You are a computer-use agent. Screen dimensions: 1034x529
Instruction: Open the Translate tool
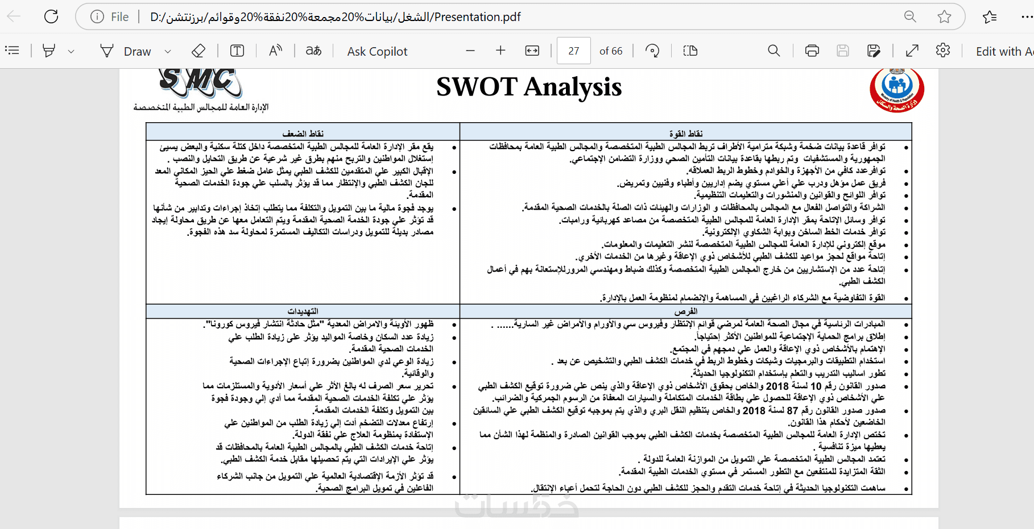(x=313, y=51)
